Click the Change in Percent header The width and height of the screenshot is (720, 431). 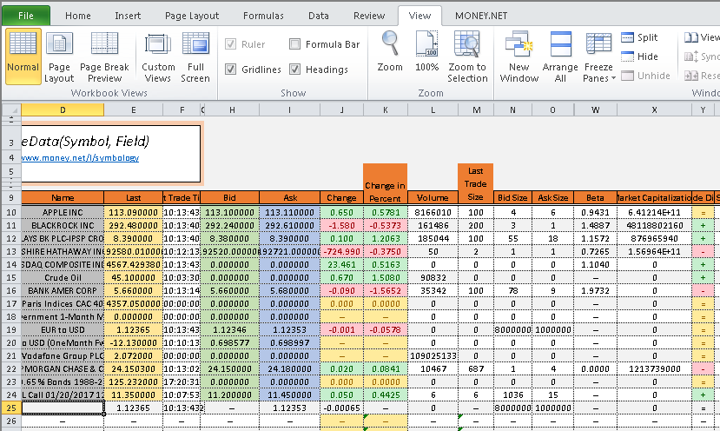(385, 184)
